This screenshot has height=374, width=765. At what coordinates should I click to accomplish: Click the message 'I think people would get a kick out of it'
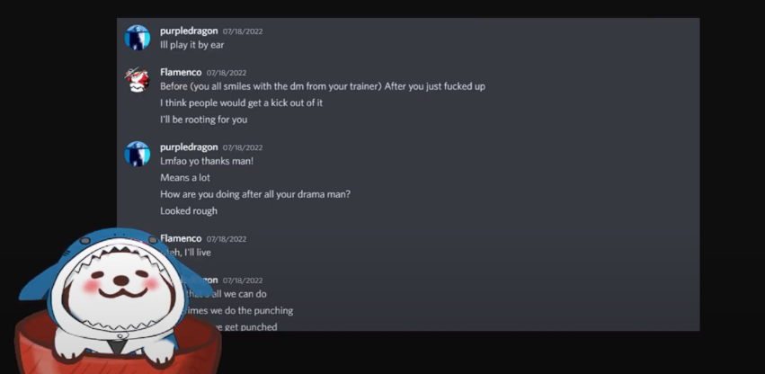242,103
